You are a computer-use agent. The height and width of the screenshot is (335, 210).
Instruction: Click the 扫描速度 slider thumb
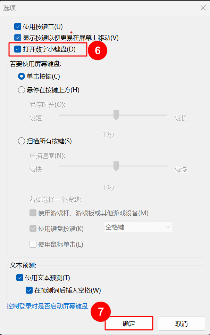(116, 166)
